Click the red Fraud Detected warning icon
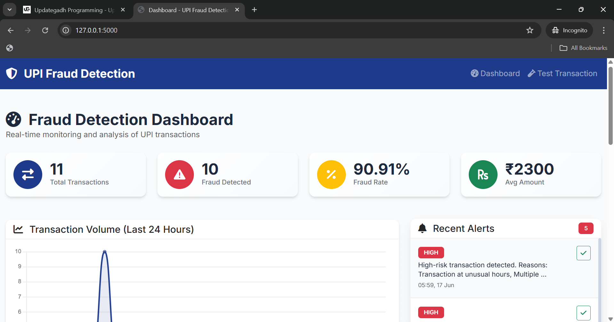The width and height of the screenshot is (614, 322). click(179, 175)
